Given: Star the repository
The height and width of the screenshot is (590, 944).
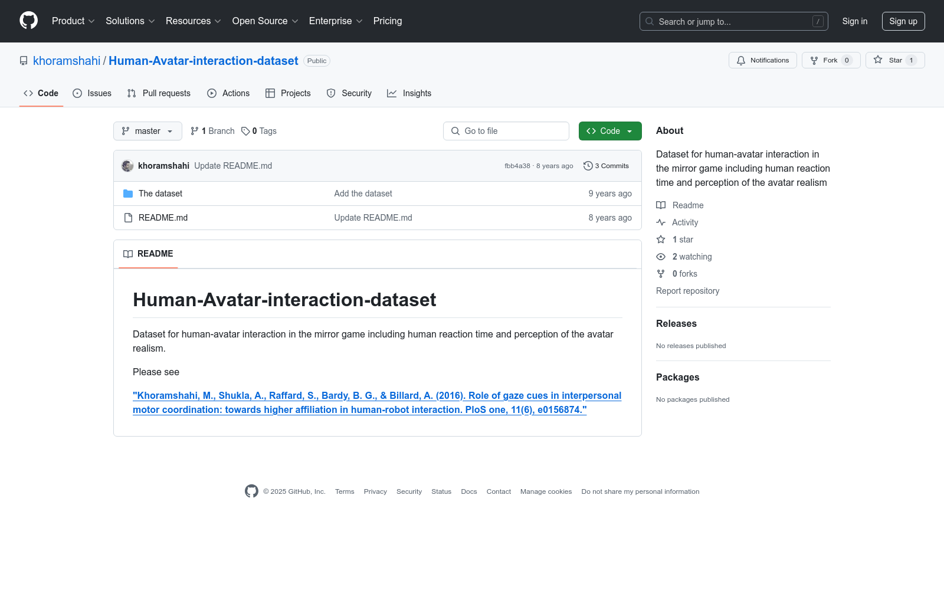Looking at the screenshot, I should (895, 60).
